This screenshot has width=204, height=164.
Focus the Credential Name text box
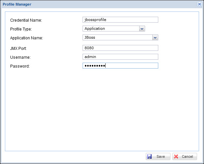120,20
